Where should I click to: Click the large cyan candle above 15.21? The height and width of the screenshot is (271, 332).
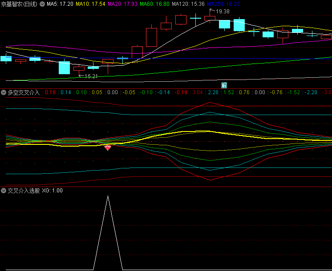pyautogui.click(x=64, y=68)
